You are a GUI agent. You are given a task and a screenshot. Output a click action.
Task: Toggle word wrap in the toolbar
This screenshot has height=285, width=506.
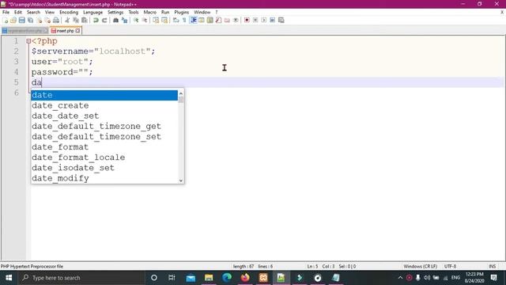point(176,20)
